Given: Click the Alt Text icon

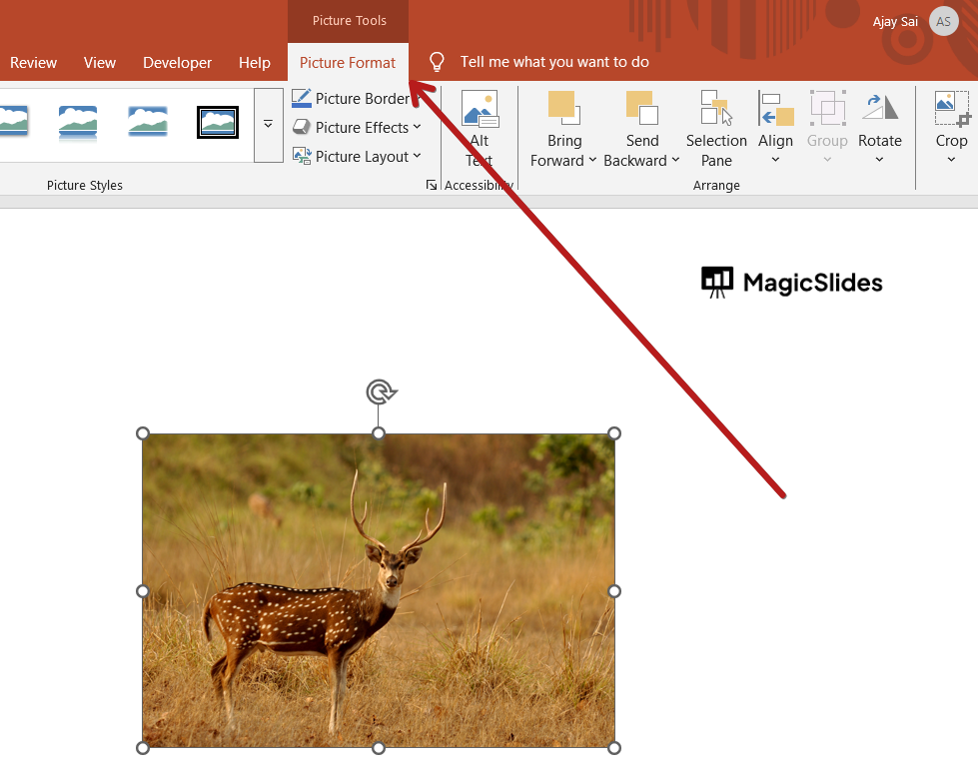Looking at the screenshot, I should tap(480, 110).
